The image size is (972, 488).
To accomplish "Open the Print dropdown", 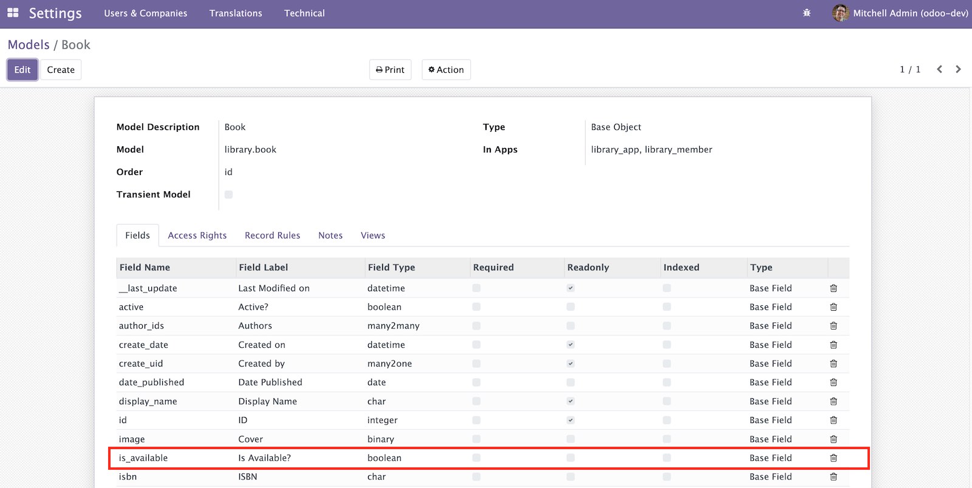I will coord(390,70).
